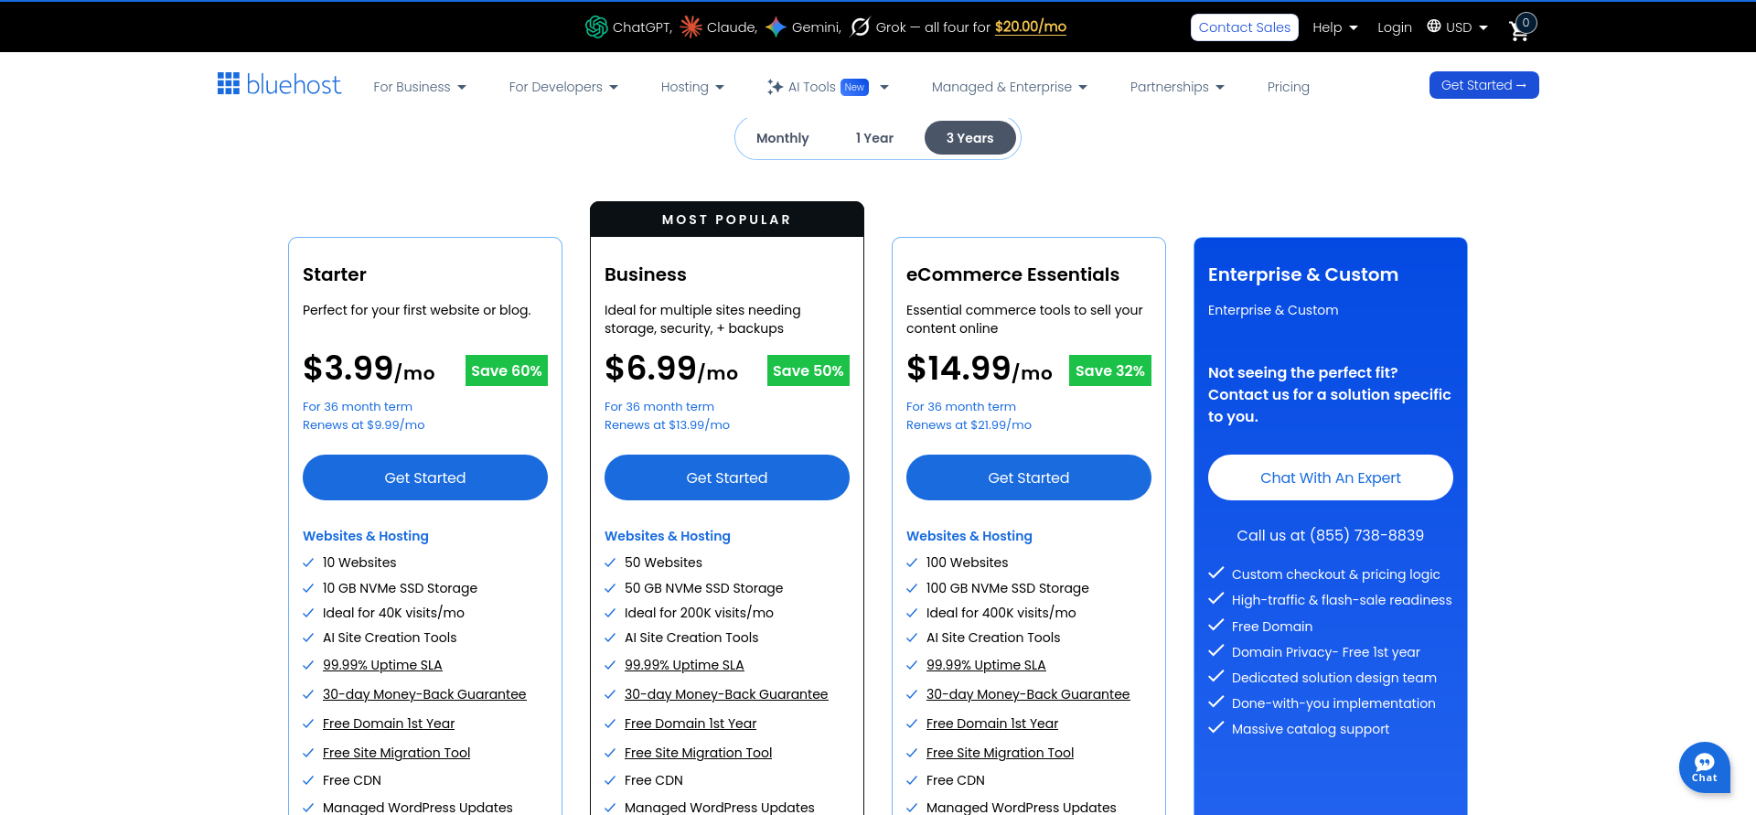Click the New badge on AI Tools
This screenshot has width=1756, height=815.
854,87
